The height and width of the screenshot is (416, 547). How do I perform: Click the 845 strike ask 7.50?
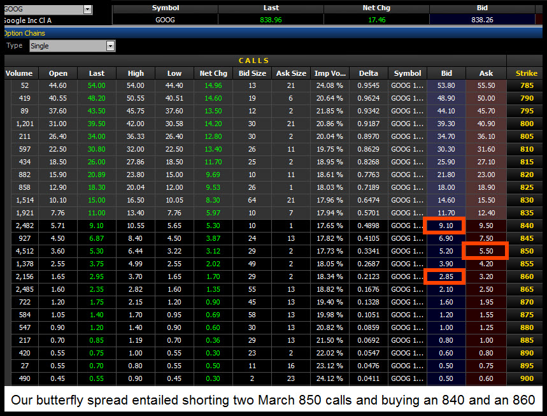[486, 238]
